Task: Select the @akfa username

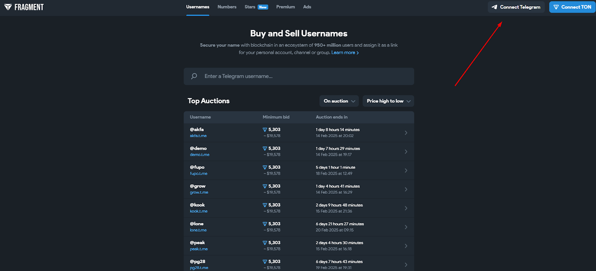Action: pyautogui.click(x=197, y=130)
